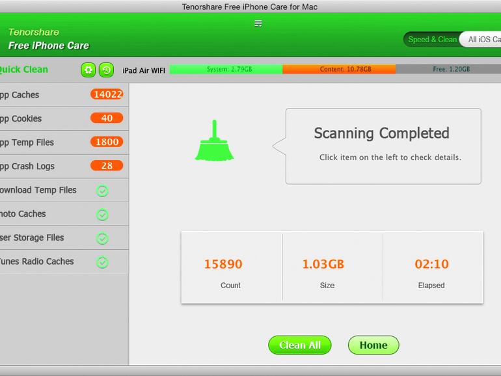This screenshot has width=501, height=376.
Task: Open Download Temp Files list item
Action: (64, 190)
